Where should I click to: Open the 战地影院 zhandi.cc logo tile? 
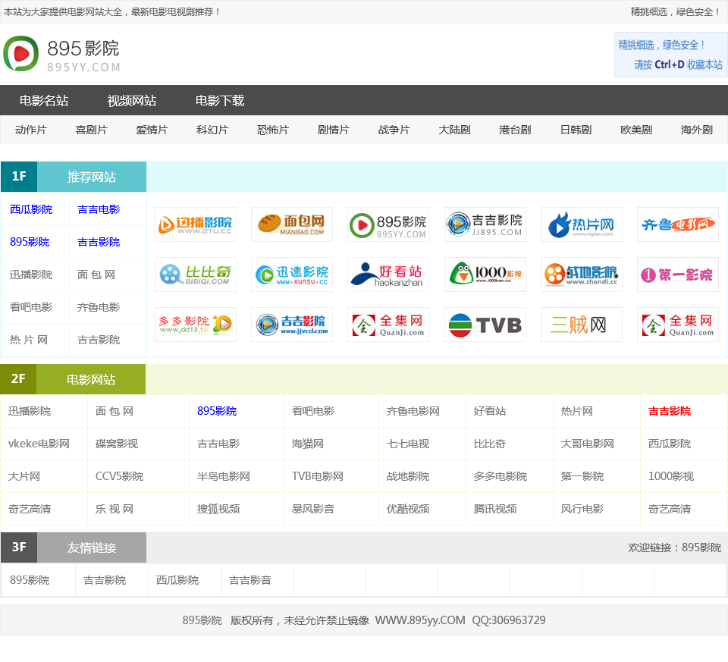(582, 275)
